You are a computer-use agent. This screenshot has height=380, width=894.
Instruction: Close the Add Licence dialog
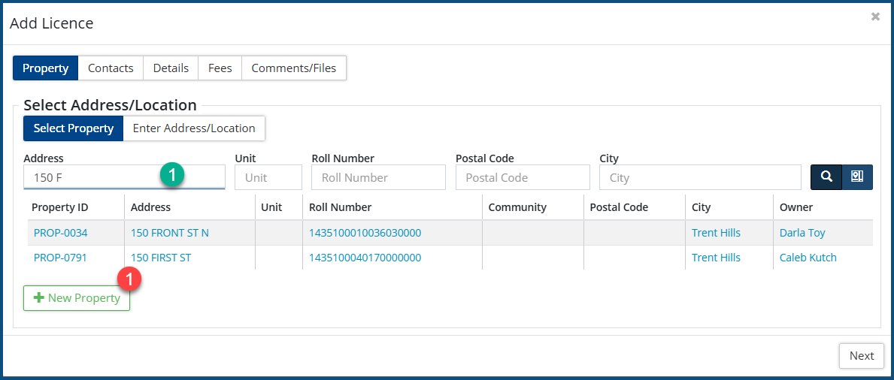875,17
